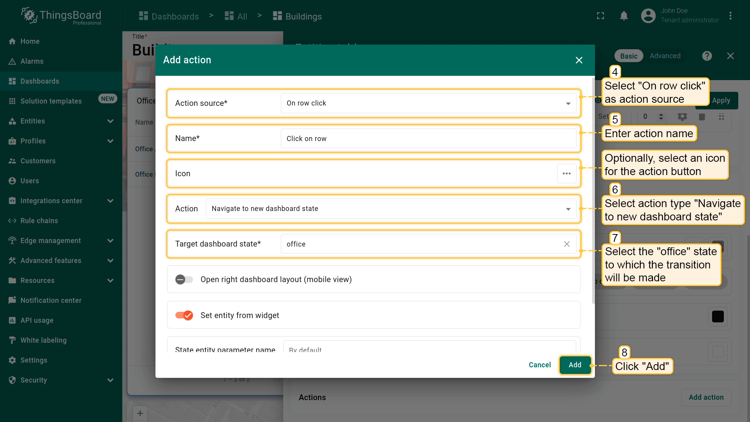This screenshot has width=750, height=422.
Task: Open the three-dot user menu
Action: tap(730, 16)
